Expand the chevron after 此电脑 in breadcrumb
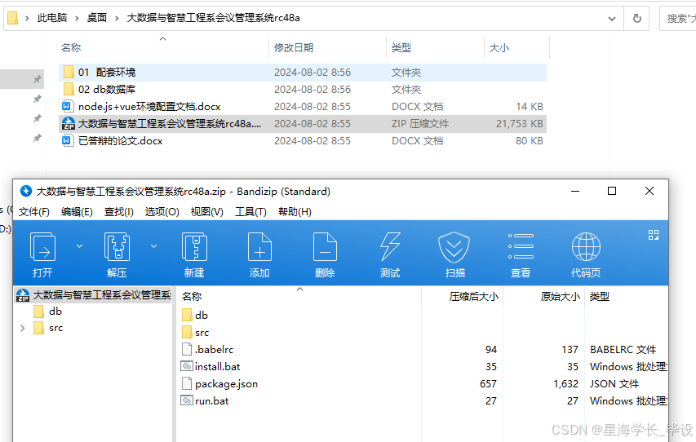 [x=78, y=18]
